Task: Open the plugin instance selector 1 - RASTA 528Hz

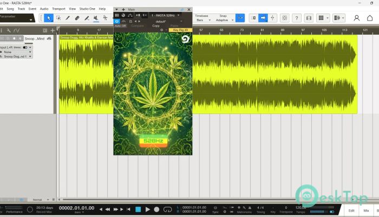Action: coord(165,15)
